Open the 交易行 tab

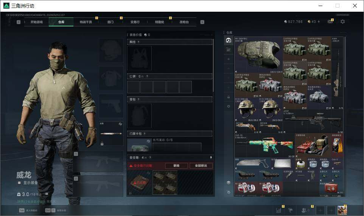point(135,22)
